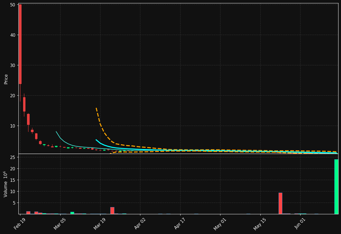This screenshot has height=234, width=341.
Task: Click the 'Price' y-axis title
Action: (6, 79)
